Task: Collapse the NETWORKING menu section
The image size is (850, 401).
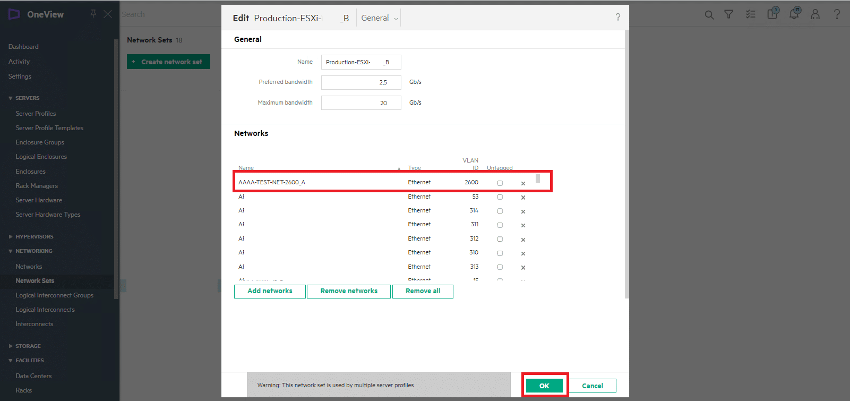Action: tap(30, 251)
